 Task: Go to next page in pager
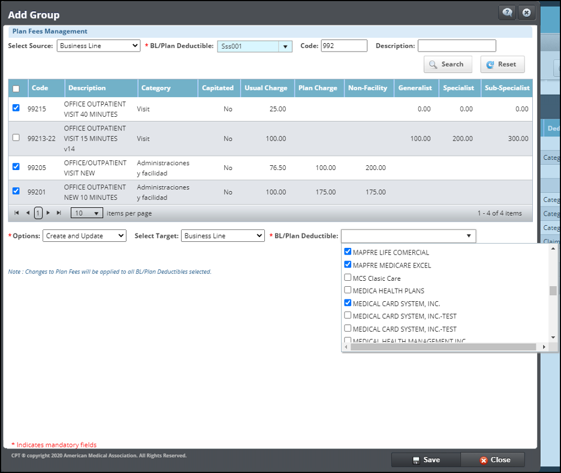(x=49, y=213)
